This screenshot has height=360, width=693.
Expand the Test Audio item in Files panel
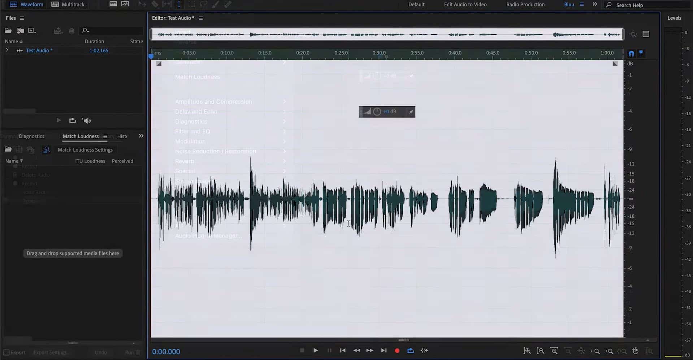[x=7, y=50]
